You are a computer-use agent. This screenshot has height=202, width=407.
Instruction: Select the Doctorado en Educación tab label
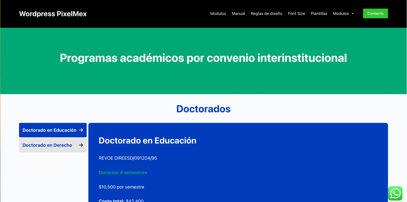click(49, 130)
